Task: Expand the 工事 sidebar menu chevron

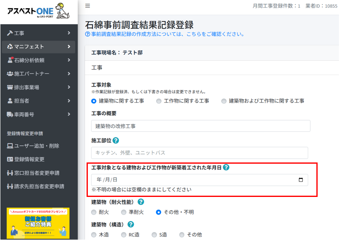Action: [x=69, y=33]
